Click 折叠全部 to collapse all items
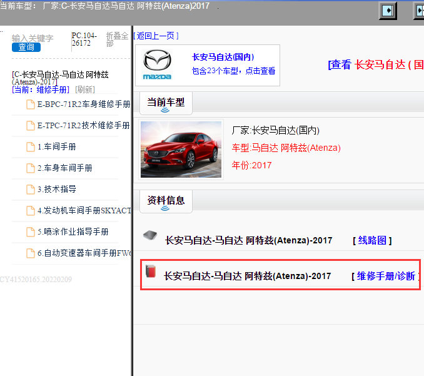424x376 pixels. click(117, 39)
